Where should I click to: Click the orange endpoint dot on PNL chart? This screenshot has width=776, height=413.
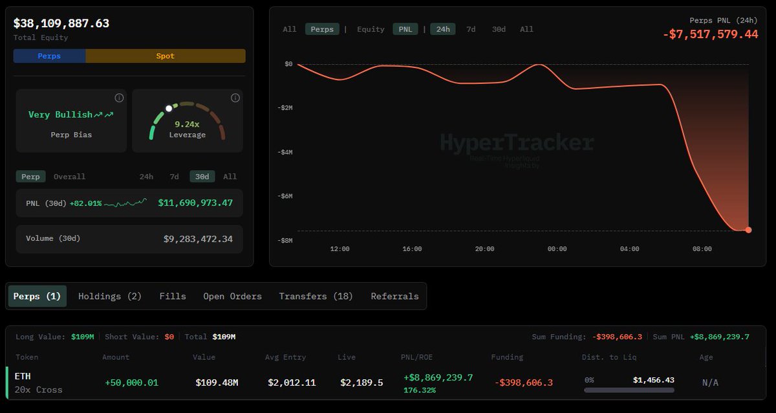click(748, 229)
